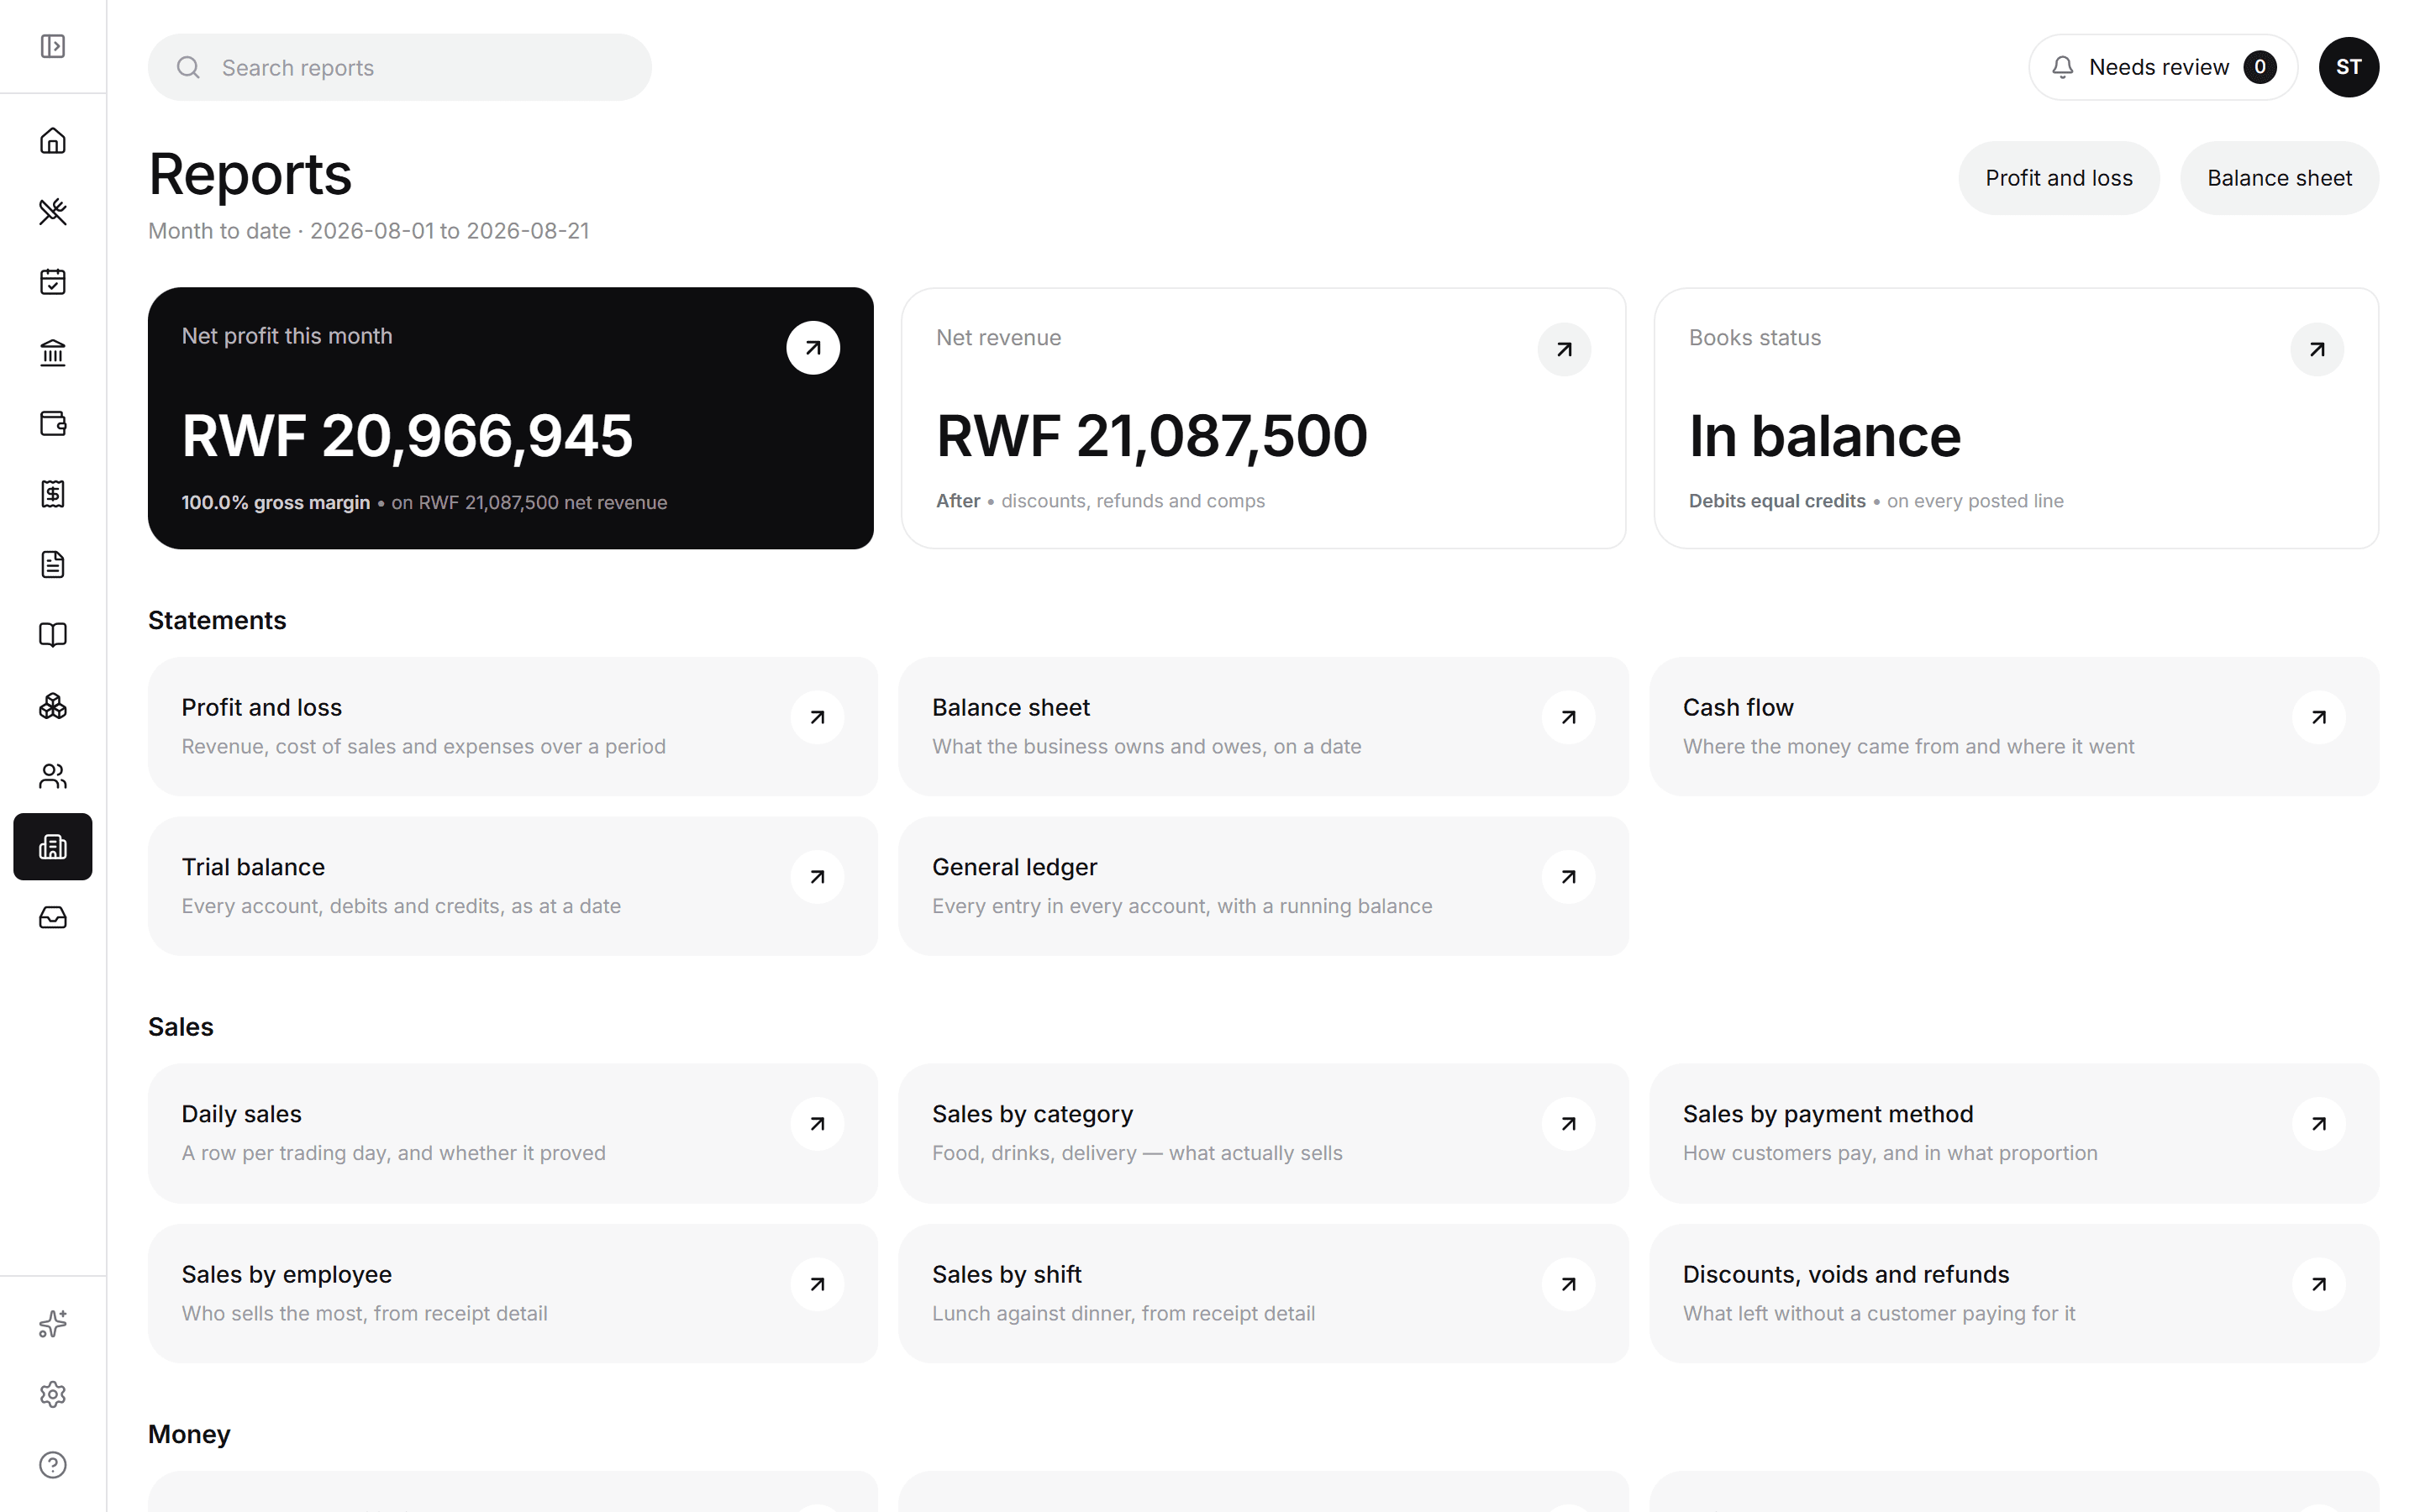
Task: Click the Profit and loss pill button
Action: click(2058, 178)
